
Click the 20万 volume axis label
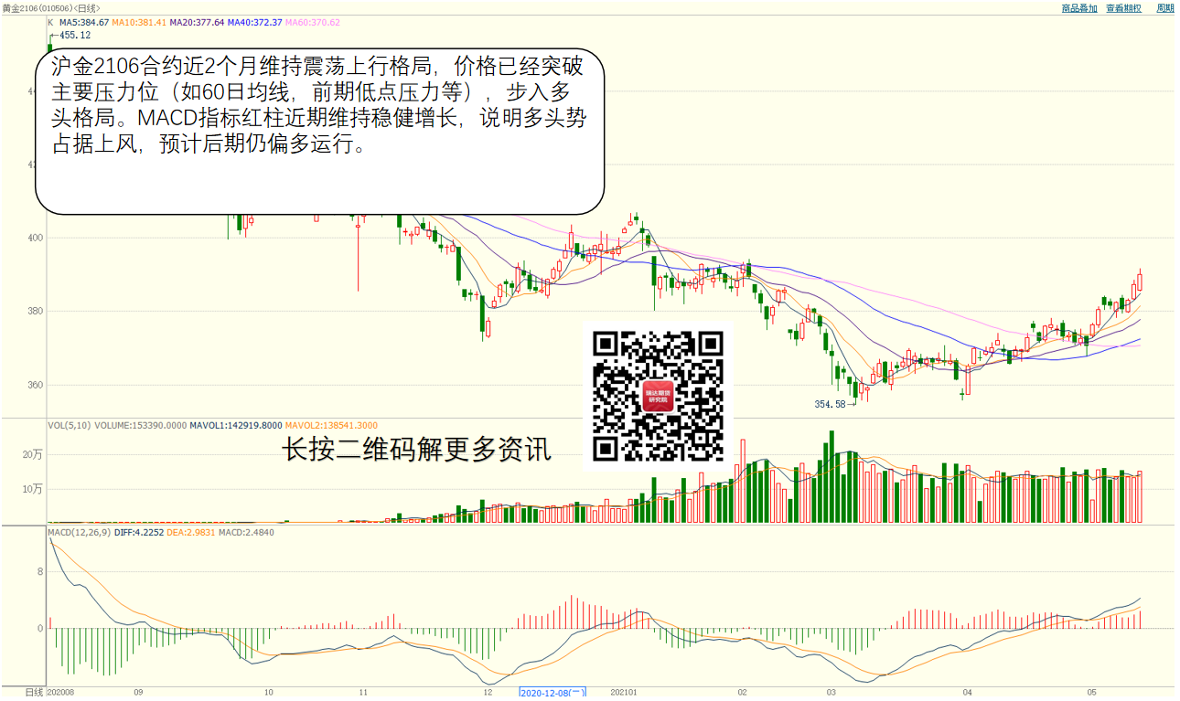pos(34,454)
